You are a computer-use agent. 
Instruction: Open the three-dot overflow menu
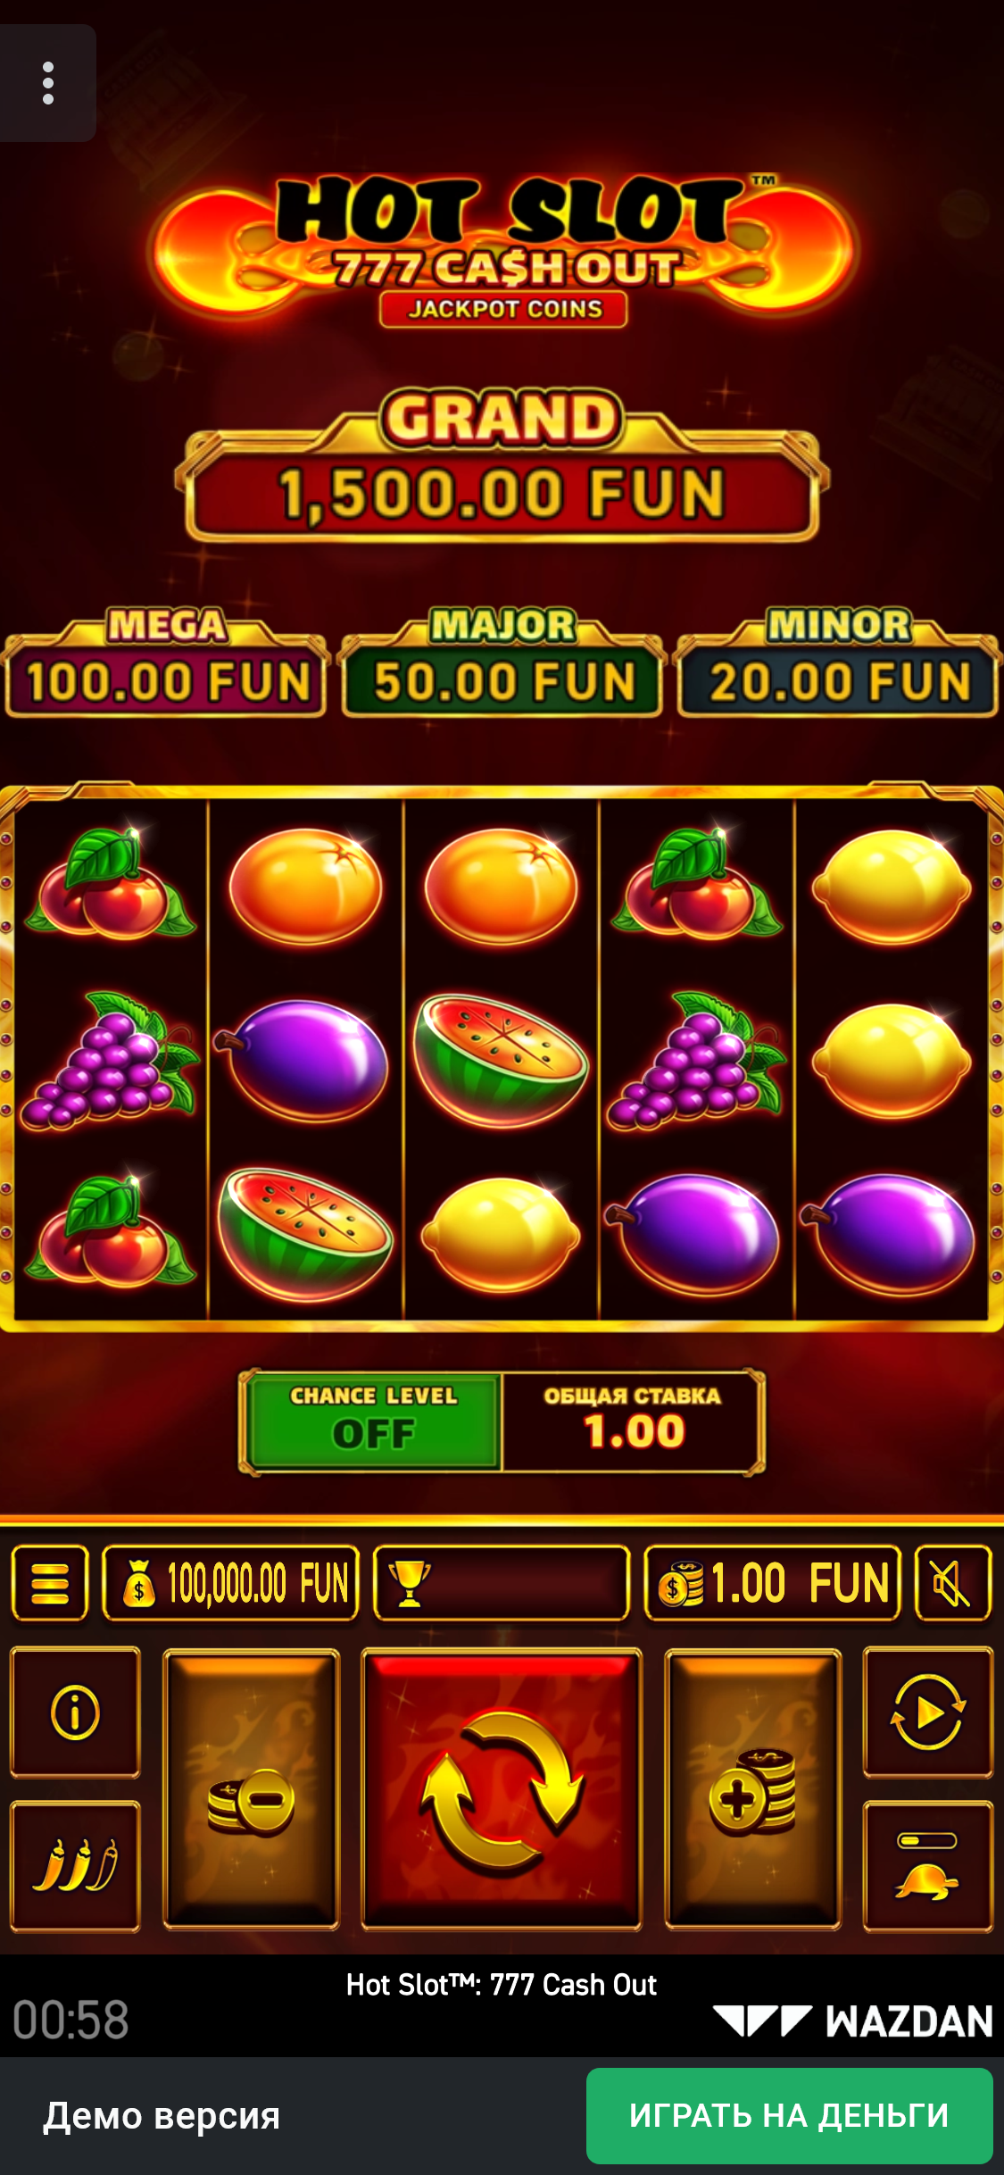click(48, 83)
